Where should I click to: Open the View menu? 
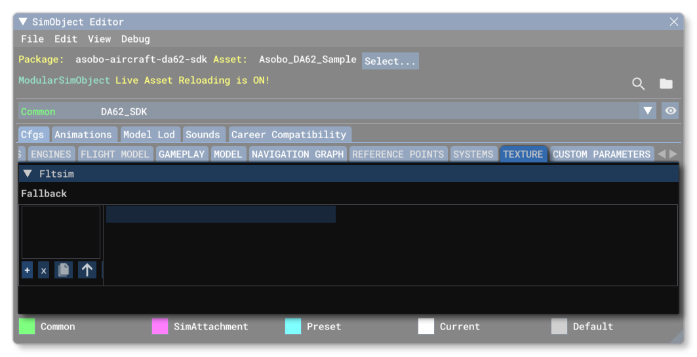[99, 39]
